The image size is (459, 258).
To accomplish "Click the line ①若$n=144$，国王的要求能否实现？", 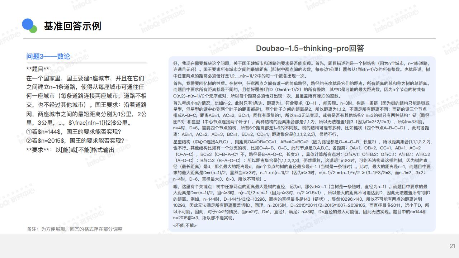I will (74, 132).
